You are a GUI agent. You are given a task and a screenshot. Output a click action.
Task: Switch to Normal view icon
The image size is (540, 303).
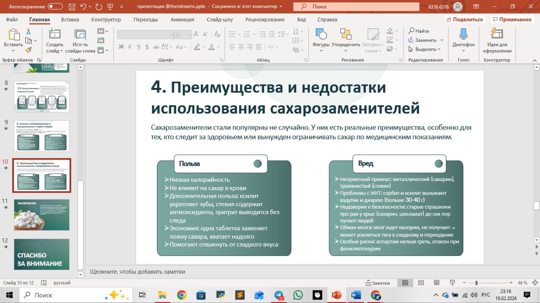point(405,283)
